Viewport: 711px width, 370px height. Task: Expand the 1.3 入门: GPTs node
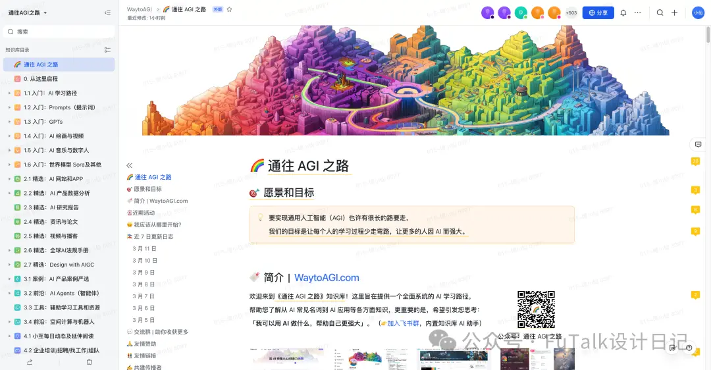[x=9, y=122]
